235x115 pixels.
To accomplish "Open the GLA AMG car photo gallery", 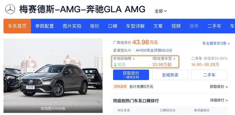I will (x=53, y=76).
